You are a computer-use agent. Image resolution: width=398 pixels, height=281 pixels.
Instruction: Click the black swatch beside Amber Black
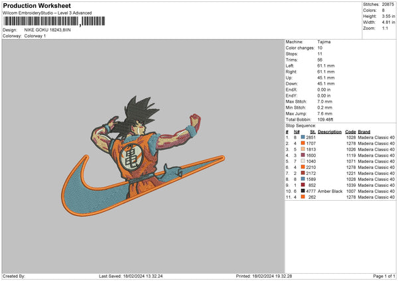(x=303, y=191)
